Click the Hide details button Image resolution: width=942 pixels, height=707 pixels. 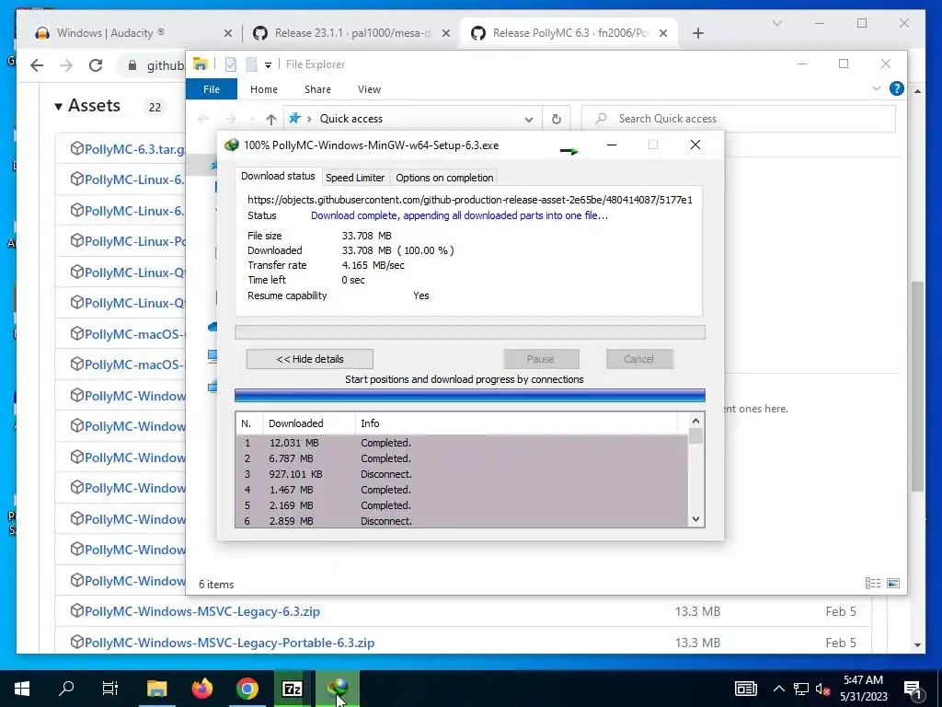pos(309,359)
